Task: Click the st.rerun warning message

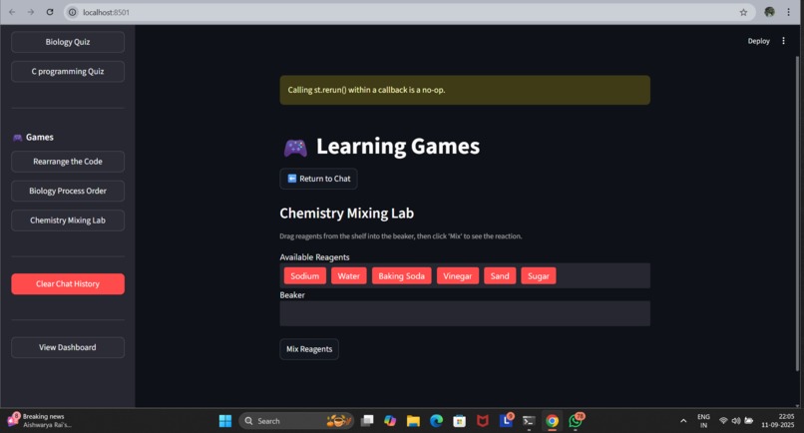Action: [x=465, y=90]
